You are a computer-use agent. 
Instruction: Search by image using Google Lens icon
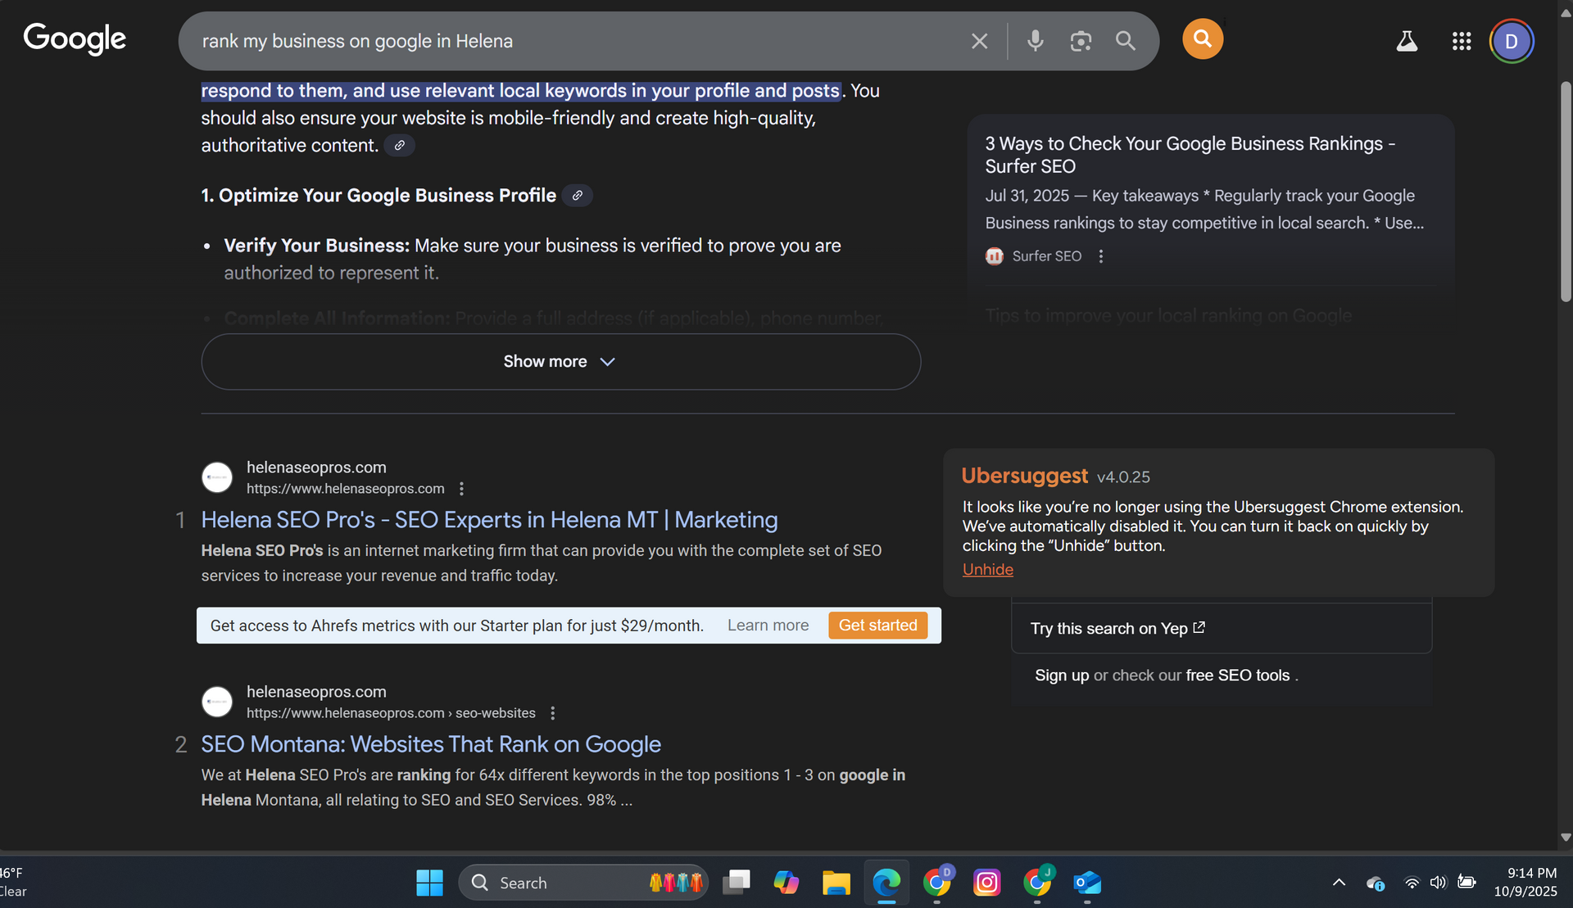point(1080,40)
